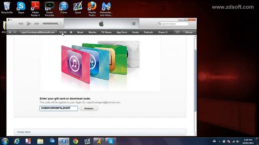This screenshot has height=145, width=259.
Task: Switch to iTunes in taskbar
Action: coord(64,141)
